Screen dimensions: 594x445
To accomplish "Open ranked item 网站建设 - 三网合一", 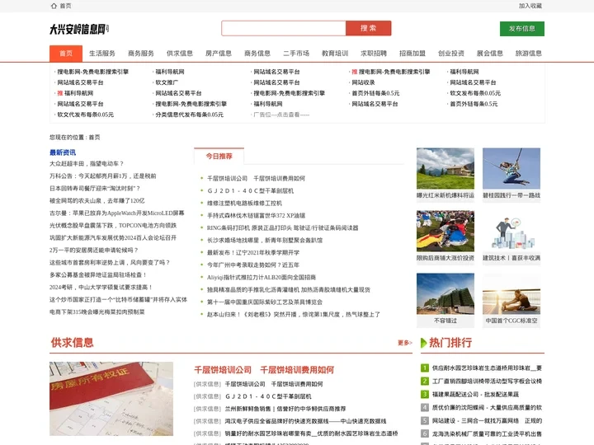I will point(487,421).
